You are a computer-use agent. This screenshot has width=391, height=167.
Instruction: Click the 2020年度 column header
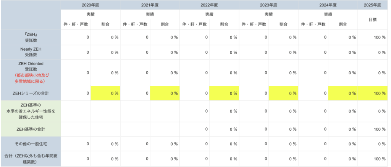[x=90, y=5]
